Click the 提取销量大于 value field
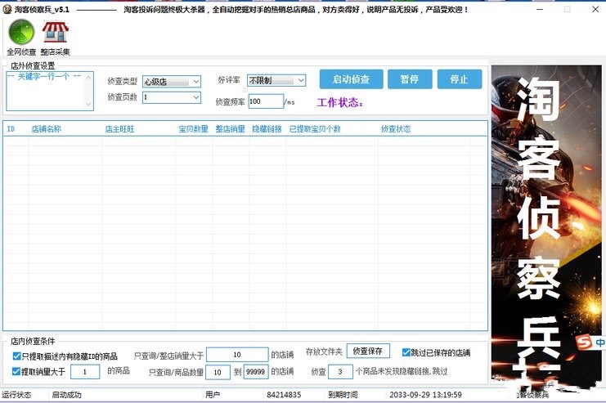Screen dimensions: 606x403 (85, 372)
